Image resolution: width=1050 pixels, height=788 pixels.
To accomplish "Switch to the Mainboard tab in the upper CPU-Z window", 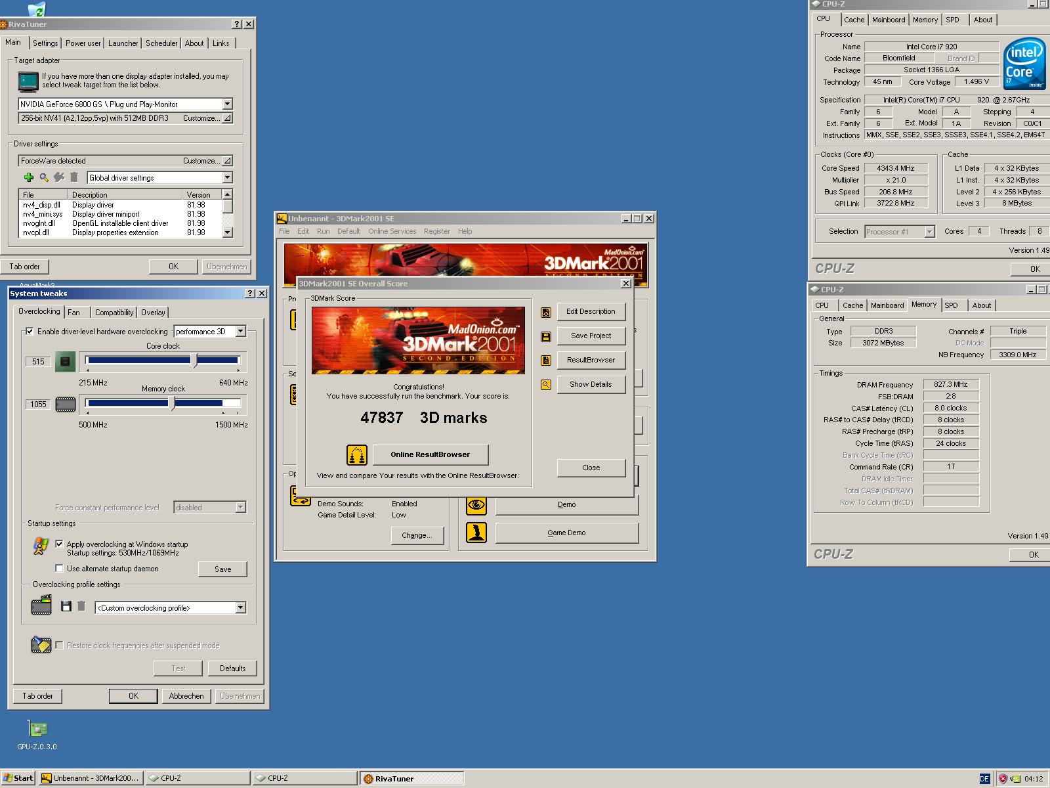I will coord(889,20).
